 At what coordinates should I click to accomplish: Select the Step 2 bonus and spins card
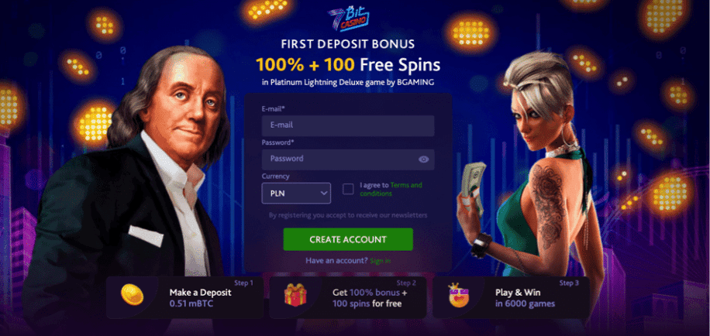point(348,297)
